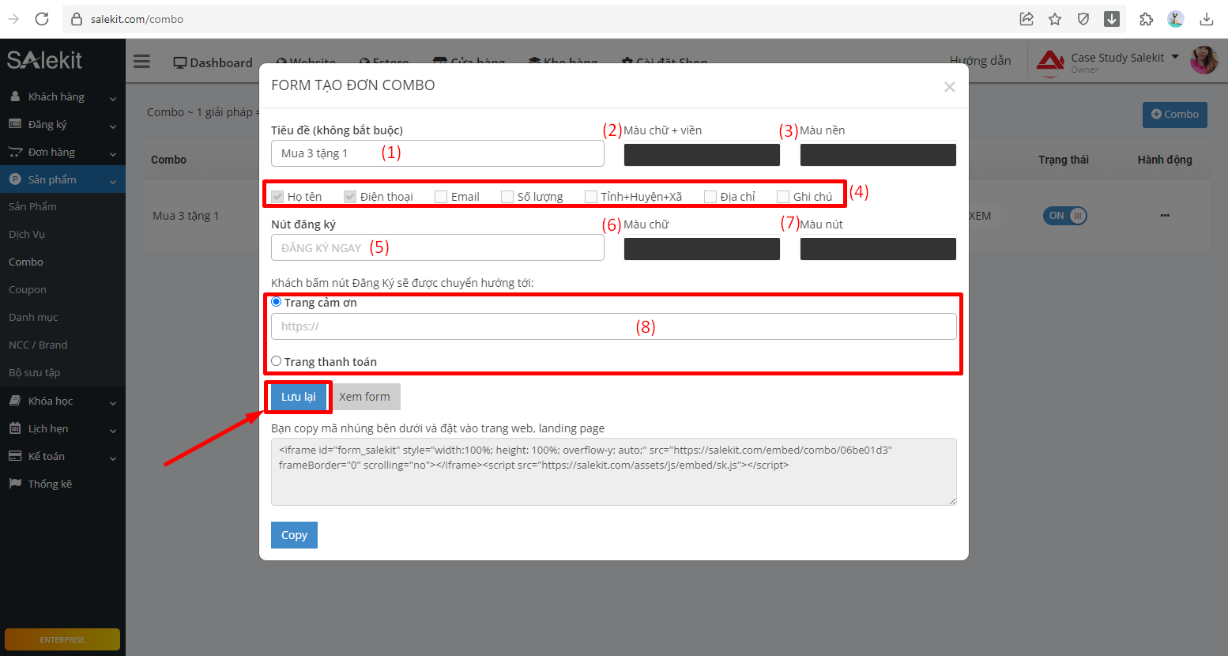Select the Trang cảm ơn radio option
This screenshot has width=1228, height=656.
(276, 302)
